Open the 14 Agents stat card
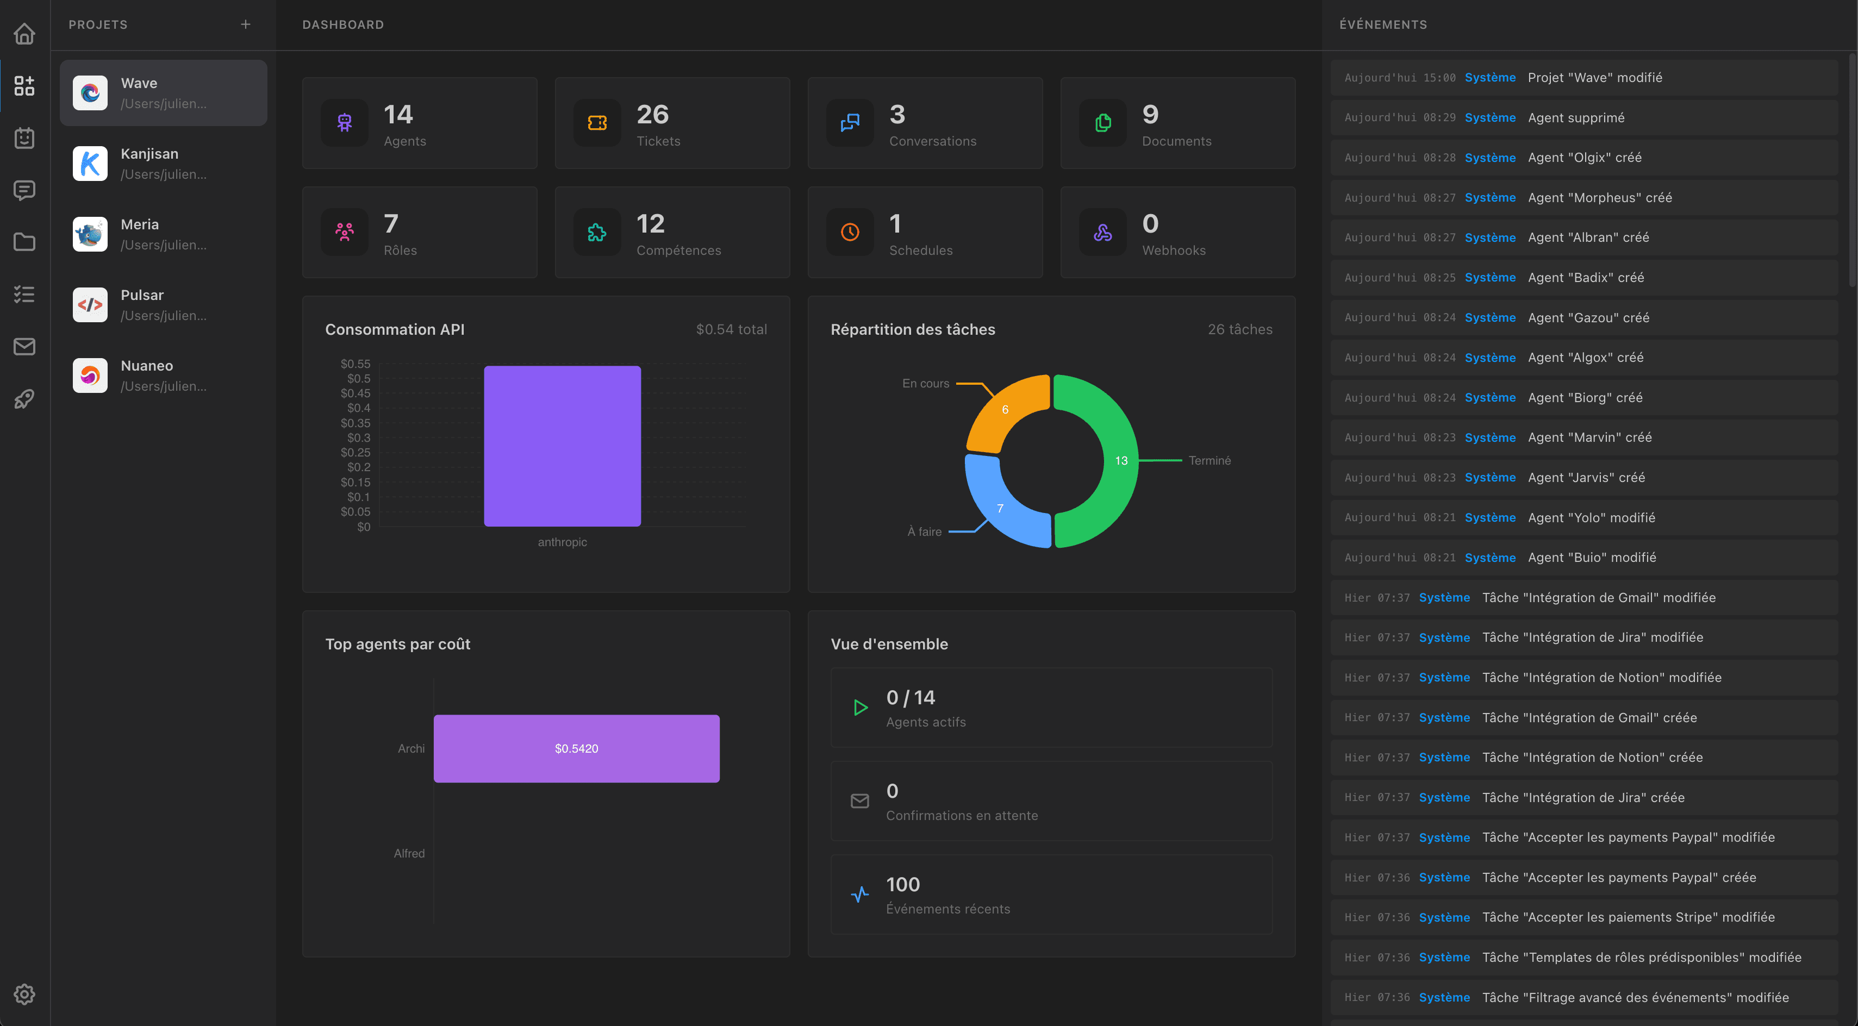The width and height of the screenshot is (1858, 1026). coord(420,123)
